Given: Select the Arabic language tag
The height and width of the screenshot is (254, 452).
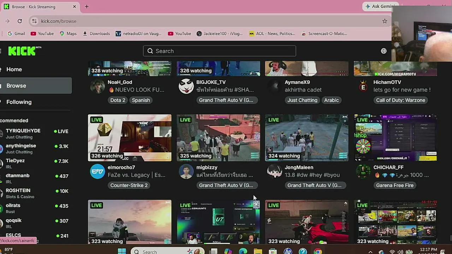Looking at the screenshot, I should click(332, 100).
